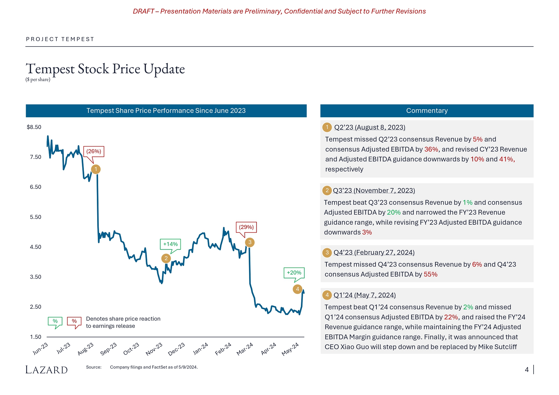Click the red % legend icon
This screenshot has width=559, height=395.
pyautogui.click(x=74, y=321)
